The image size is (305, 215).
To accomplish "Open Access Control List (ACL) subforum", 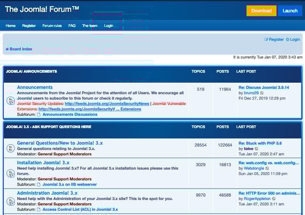I will pyautogui.click(x=80, y=209).
